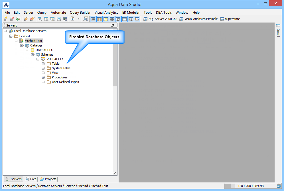Viewport: 284px width, 191px height.
Task: Toggle the panel button with arrows diagram
Action: click(x=118, y=19)
